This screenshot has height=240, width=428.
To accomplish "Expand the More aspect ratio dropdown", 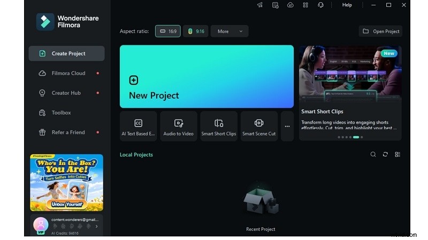I will pyautogui.click(x=230, y=31).
